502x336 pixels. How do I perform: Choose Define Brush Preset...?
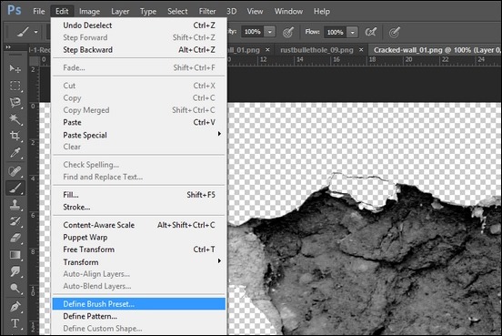tap(139, 304)
